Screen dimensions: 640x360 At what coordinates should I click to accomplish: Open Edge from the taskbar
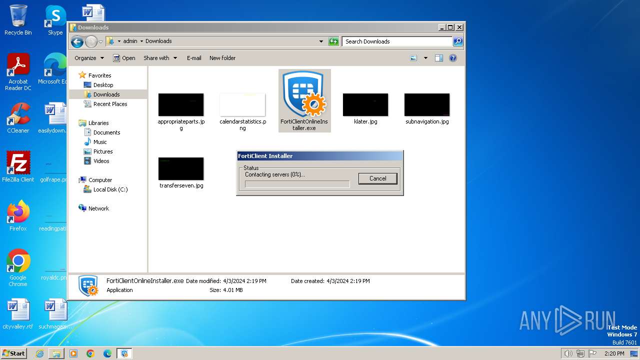pos(107,353)
